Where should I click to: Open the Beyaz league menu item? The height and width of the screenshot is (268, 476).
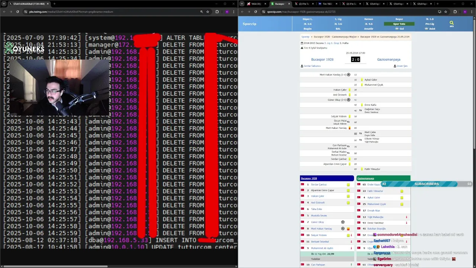point(399,19)
